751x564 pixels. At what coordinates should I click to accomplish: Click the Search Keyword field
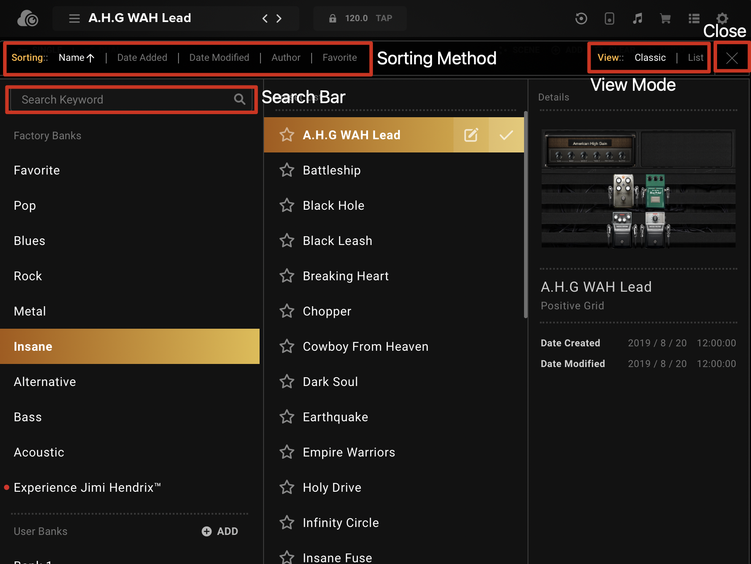click(x=131, y=100)
